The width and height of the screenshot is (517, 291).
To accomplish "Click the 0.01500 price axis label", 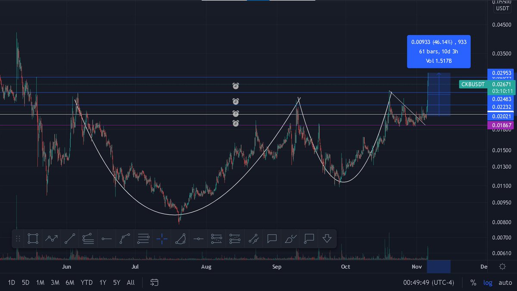I will pos(501,150).
